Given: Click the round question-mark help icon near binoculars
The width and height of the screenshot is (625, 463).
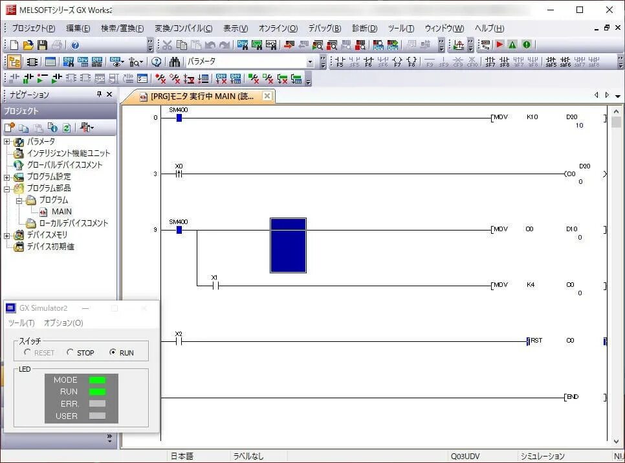Looking at the screenshot, I should 157,62.
